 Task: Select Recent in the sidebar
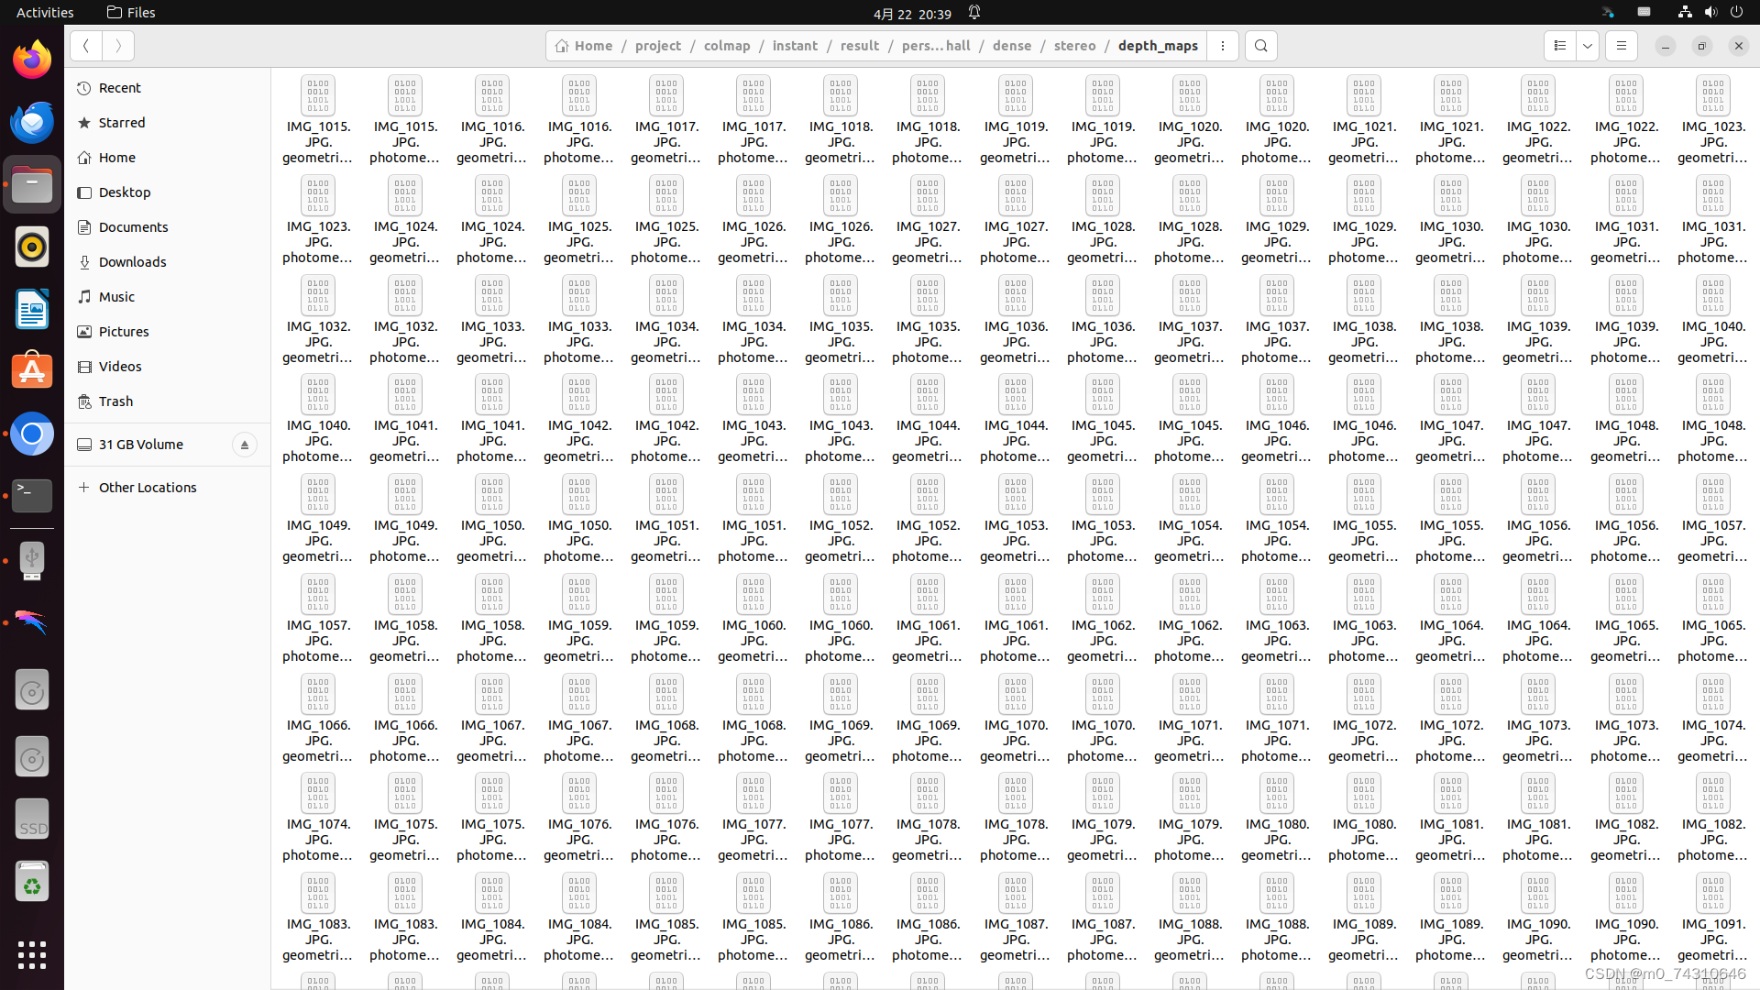(x=168, y=88)
